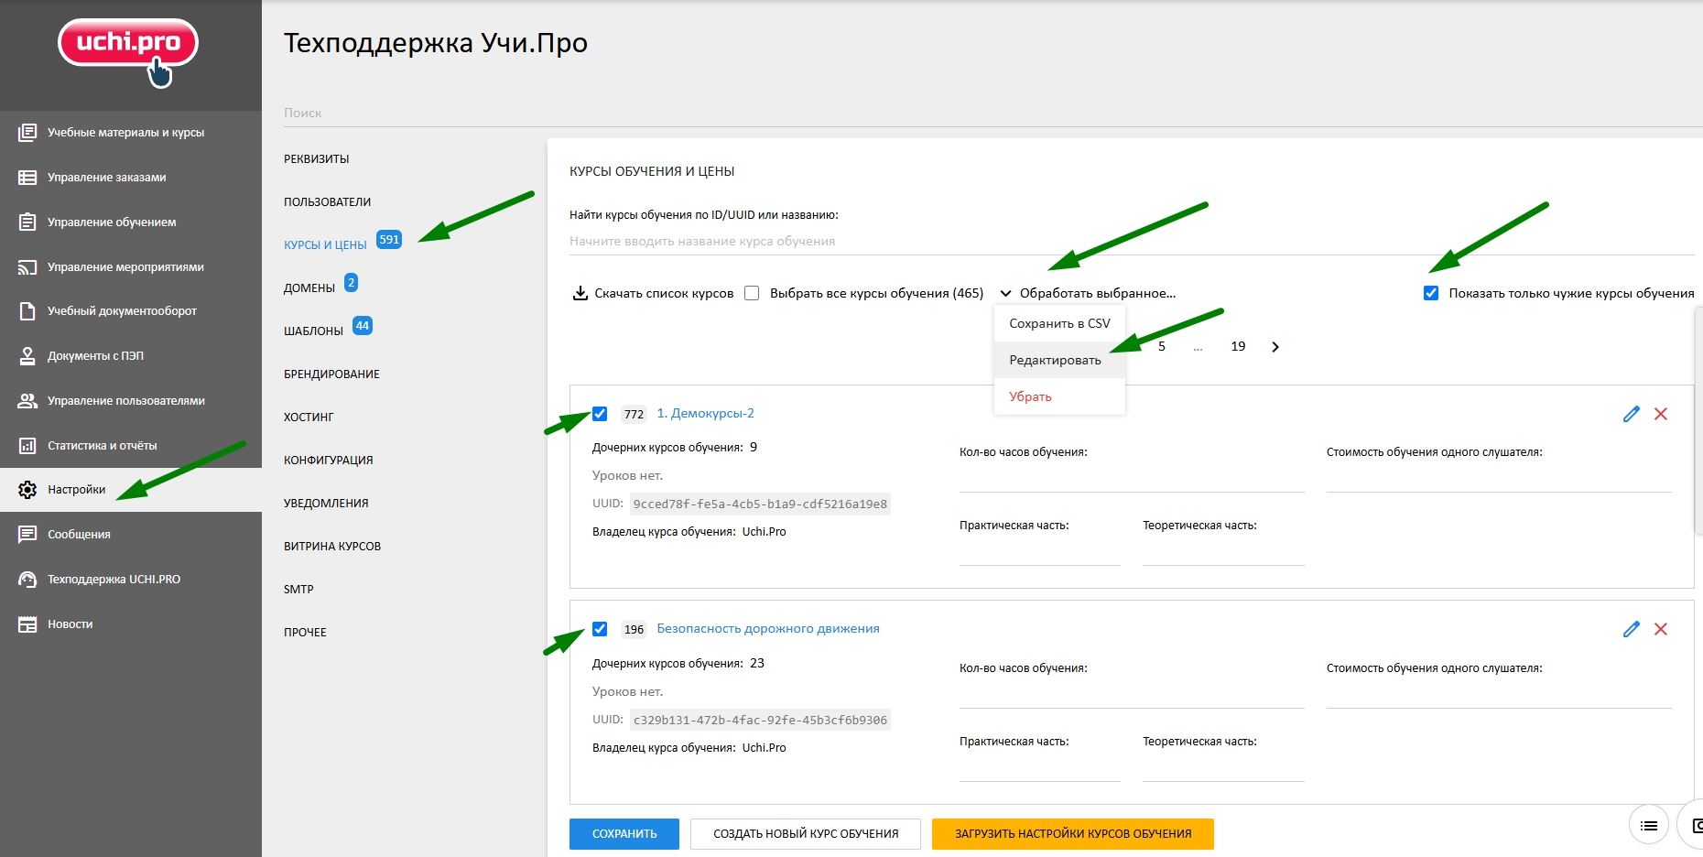1703x857 pixels.
Task: Remove Безопасность дорожного движения with red X
Action: pos(1661,629)
